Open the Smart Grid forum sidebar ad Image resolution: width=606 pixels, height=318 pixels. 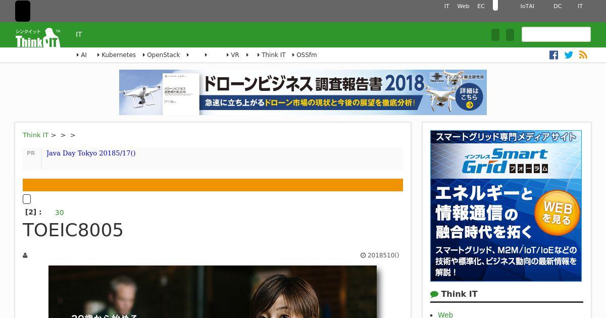pyautogui.click(x=506, y=206)
